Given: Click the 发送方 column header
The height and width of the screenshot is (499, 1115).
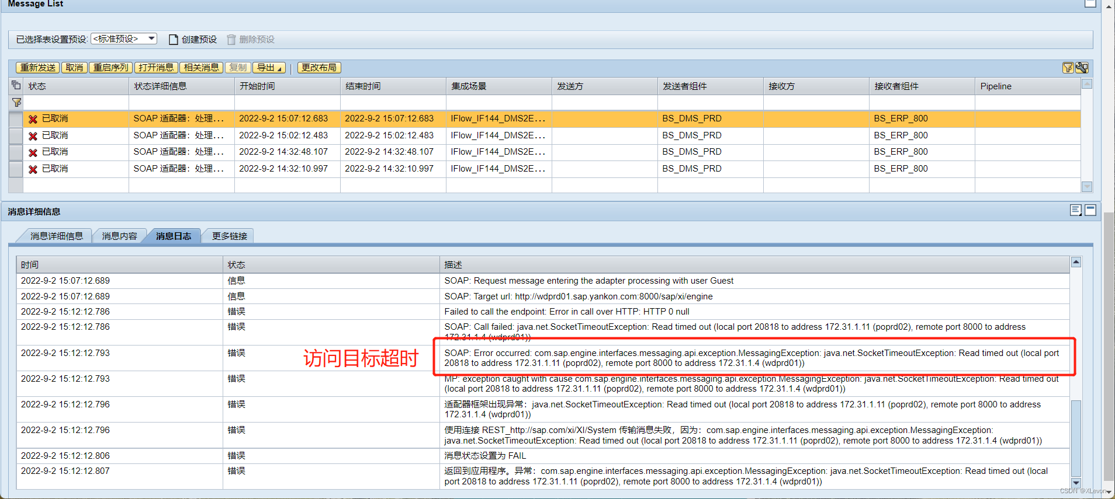Looking at the screenshot, I should (604, 86).
